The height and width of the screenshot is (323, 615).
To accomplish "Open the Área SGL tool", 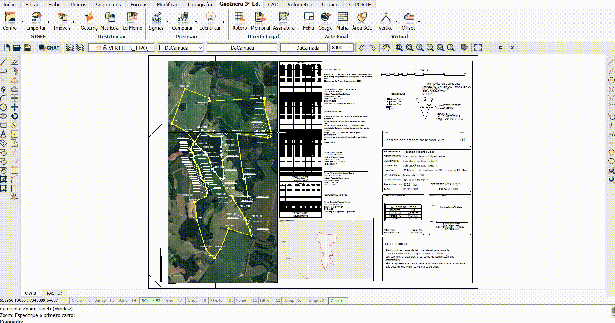I will click(362, 21).
